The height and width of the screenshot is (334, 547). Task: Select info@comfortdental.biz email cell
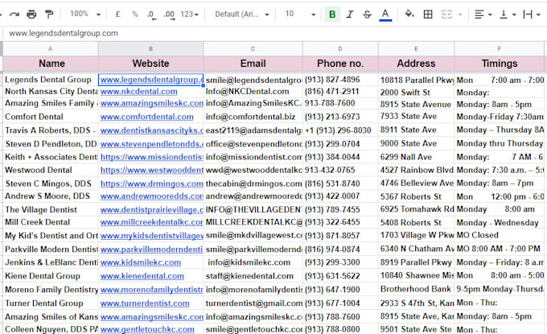[253, 117]
